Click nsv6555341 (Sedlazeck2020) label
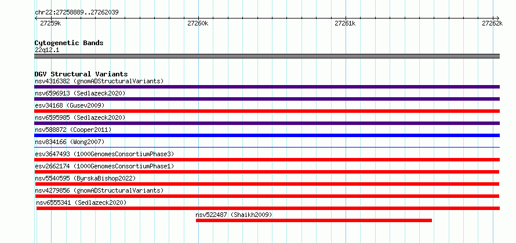 [x=81, y=203]
